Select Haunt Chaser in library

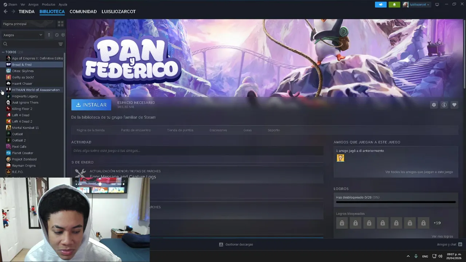(x=35, y=84)
